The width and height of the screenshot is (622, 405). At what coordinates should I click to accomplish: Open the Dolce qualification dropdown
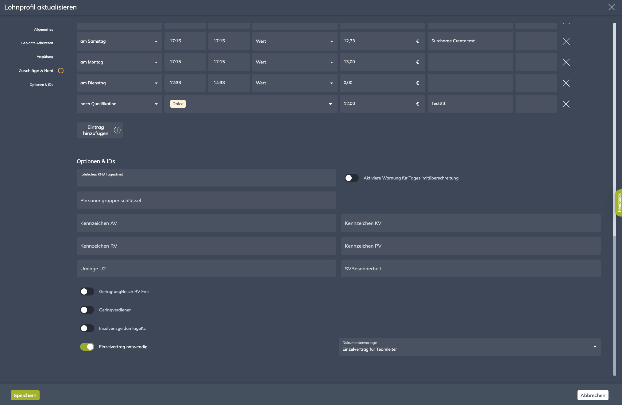[x=330, y=104]
